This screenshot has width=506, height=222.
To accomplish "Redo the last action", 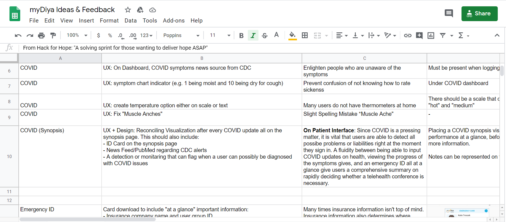I will pos(30,35).
